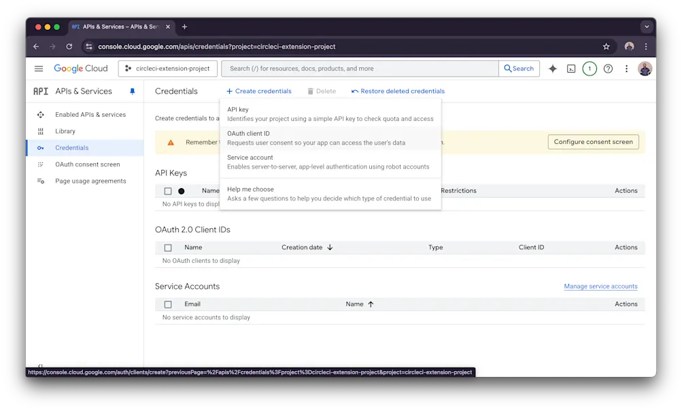Click Restore deleted credentials
This screenshot has width=682, height=411.
pyautogui.click(x=398, y=91)
